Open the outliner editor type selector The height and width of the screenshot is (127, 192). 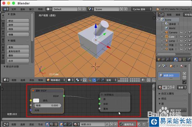(x=161, y=15)
